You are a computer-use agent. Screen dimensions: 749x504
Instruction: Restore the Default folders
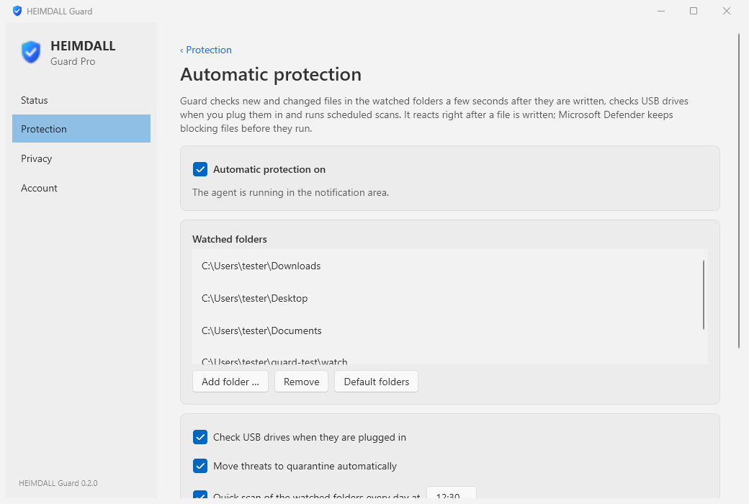377,382
